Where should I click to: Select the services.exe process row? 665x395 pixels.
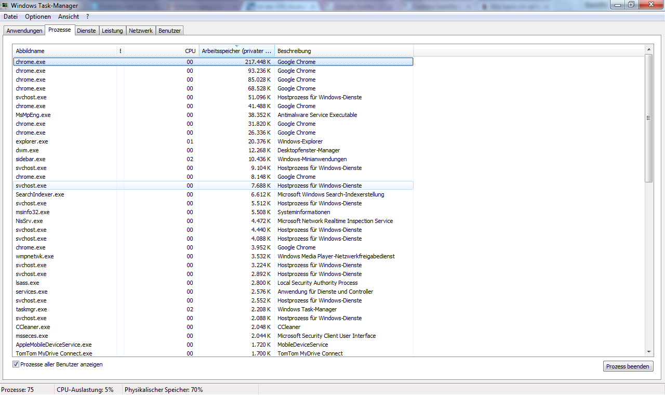[x=213, y=292]
